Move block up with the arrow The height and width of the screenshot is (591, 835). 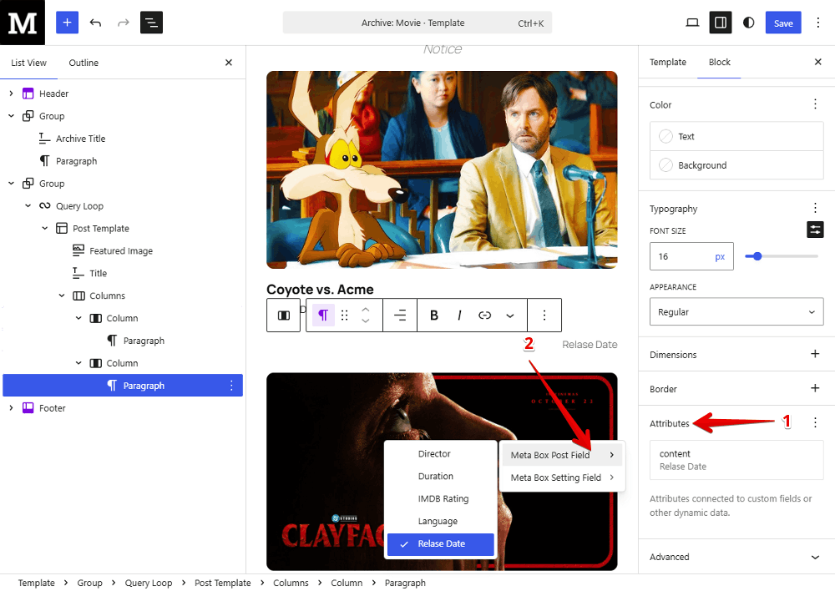(366, 310)
